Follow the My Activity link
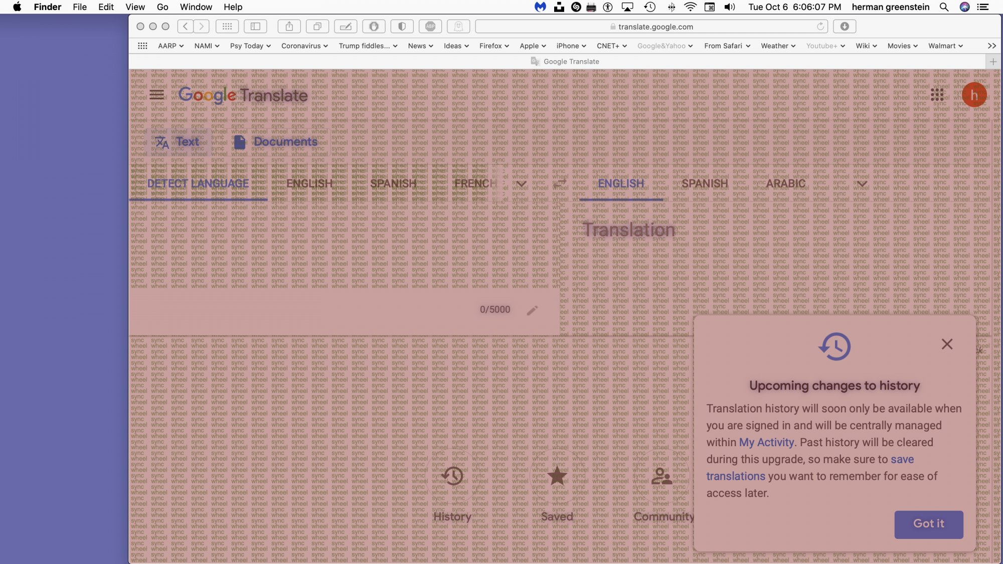1003x564 pixels. tap(766, 442)
